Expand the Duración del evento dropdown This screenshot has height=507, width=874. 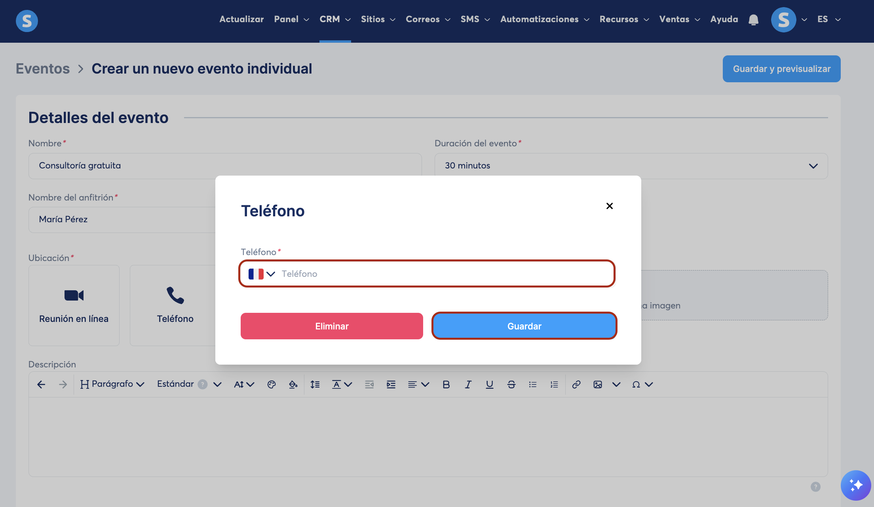tap(631, 166)
